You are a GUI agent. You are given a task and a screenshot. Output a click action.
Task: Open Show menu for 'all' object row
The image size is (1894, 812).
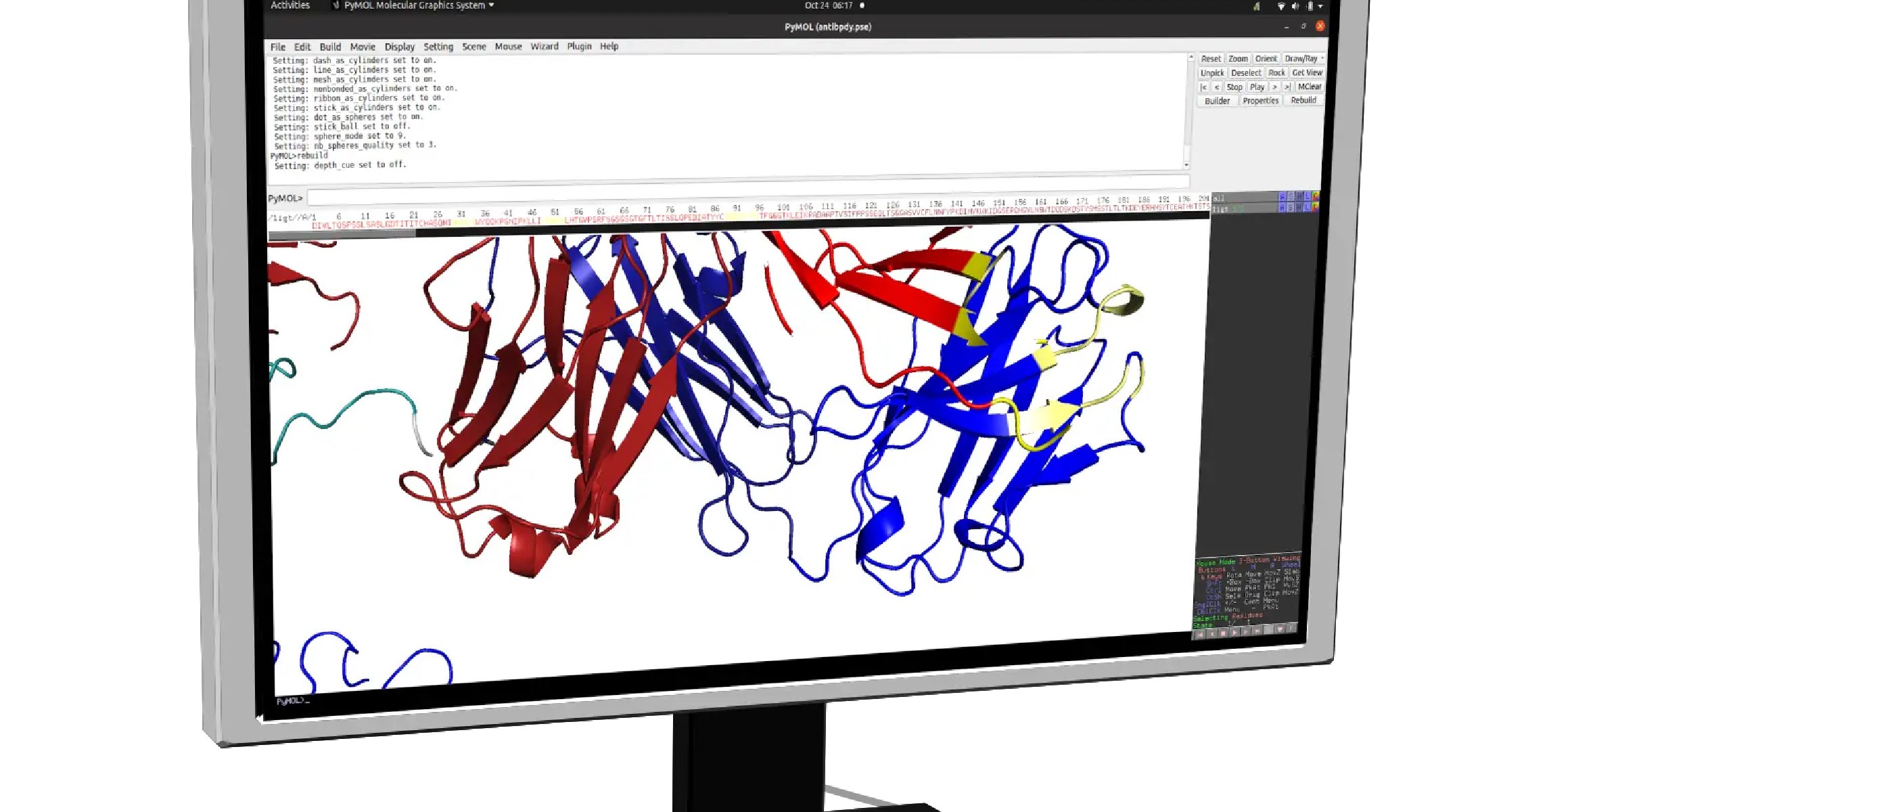1291,196
